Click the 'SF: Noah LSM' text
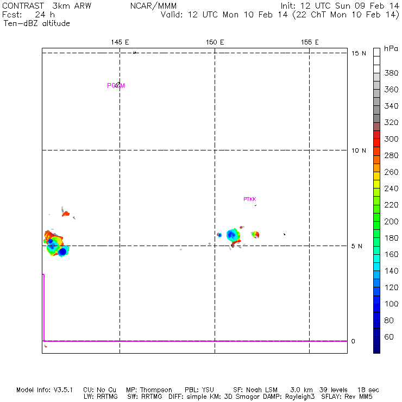The image size is (402, 402). tap(255, 390)
